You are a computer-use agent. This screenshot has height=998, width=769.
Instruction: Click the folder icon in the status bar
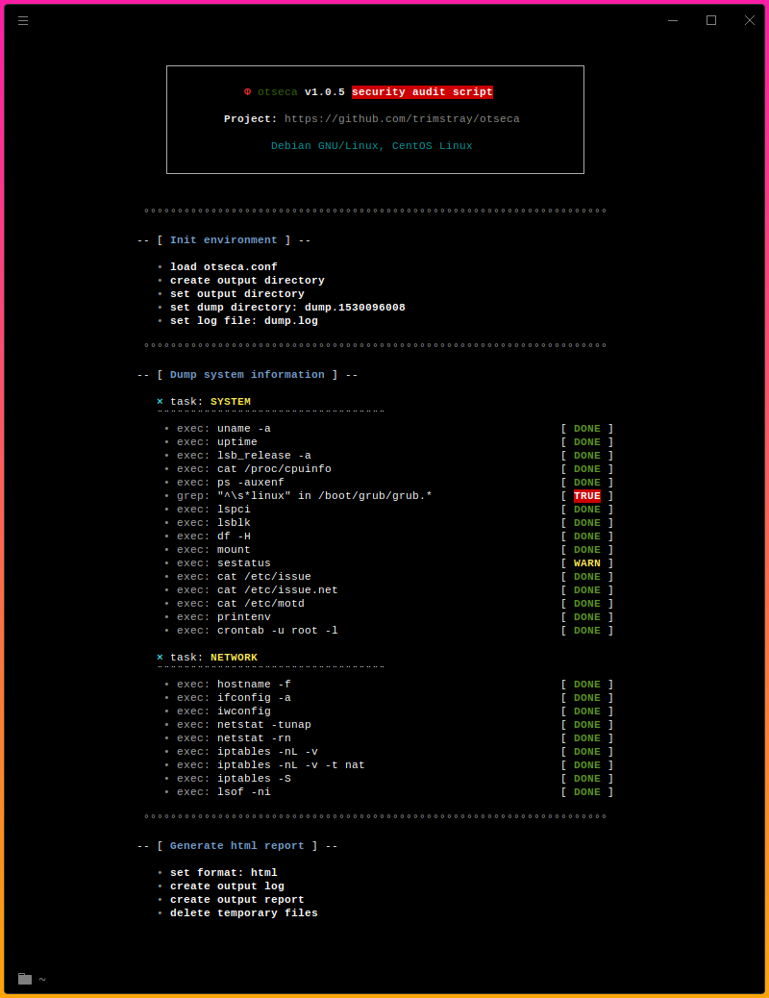pyautogui.click(x=25, y=979)
